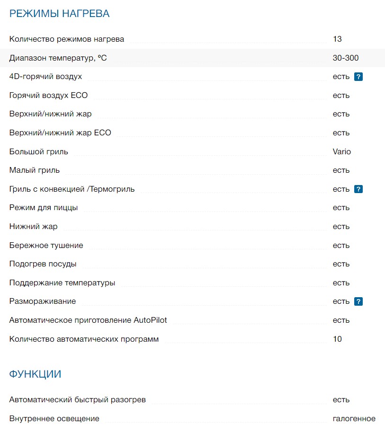Click the Режим для пиццы label
Image resolution: width=385 pixels, height=433 pixels.
coord(44,208)
